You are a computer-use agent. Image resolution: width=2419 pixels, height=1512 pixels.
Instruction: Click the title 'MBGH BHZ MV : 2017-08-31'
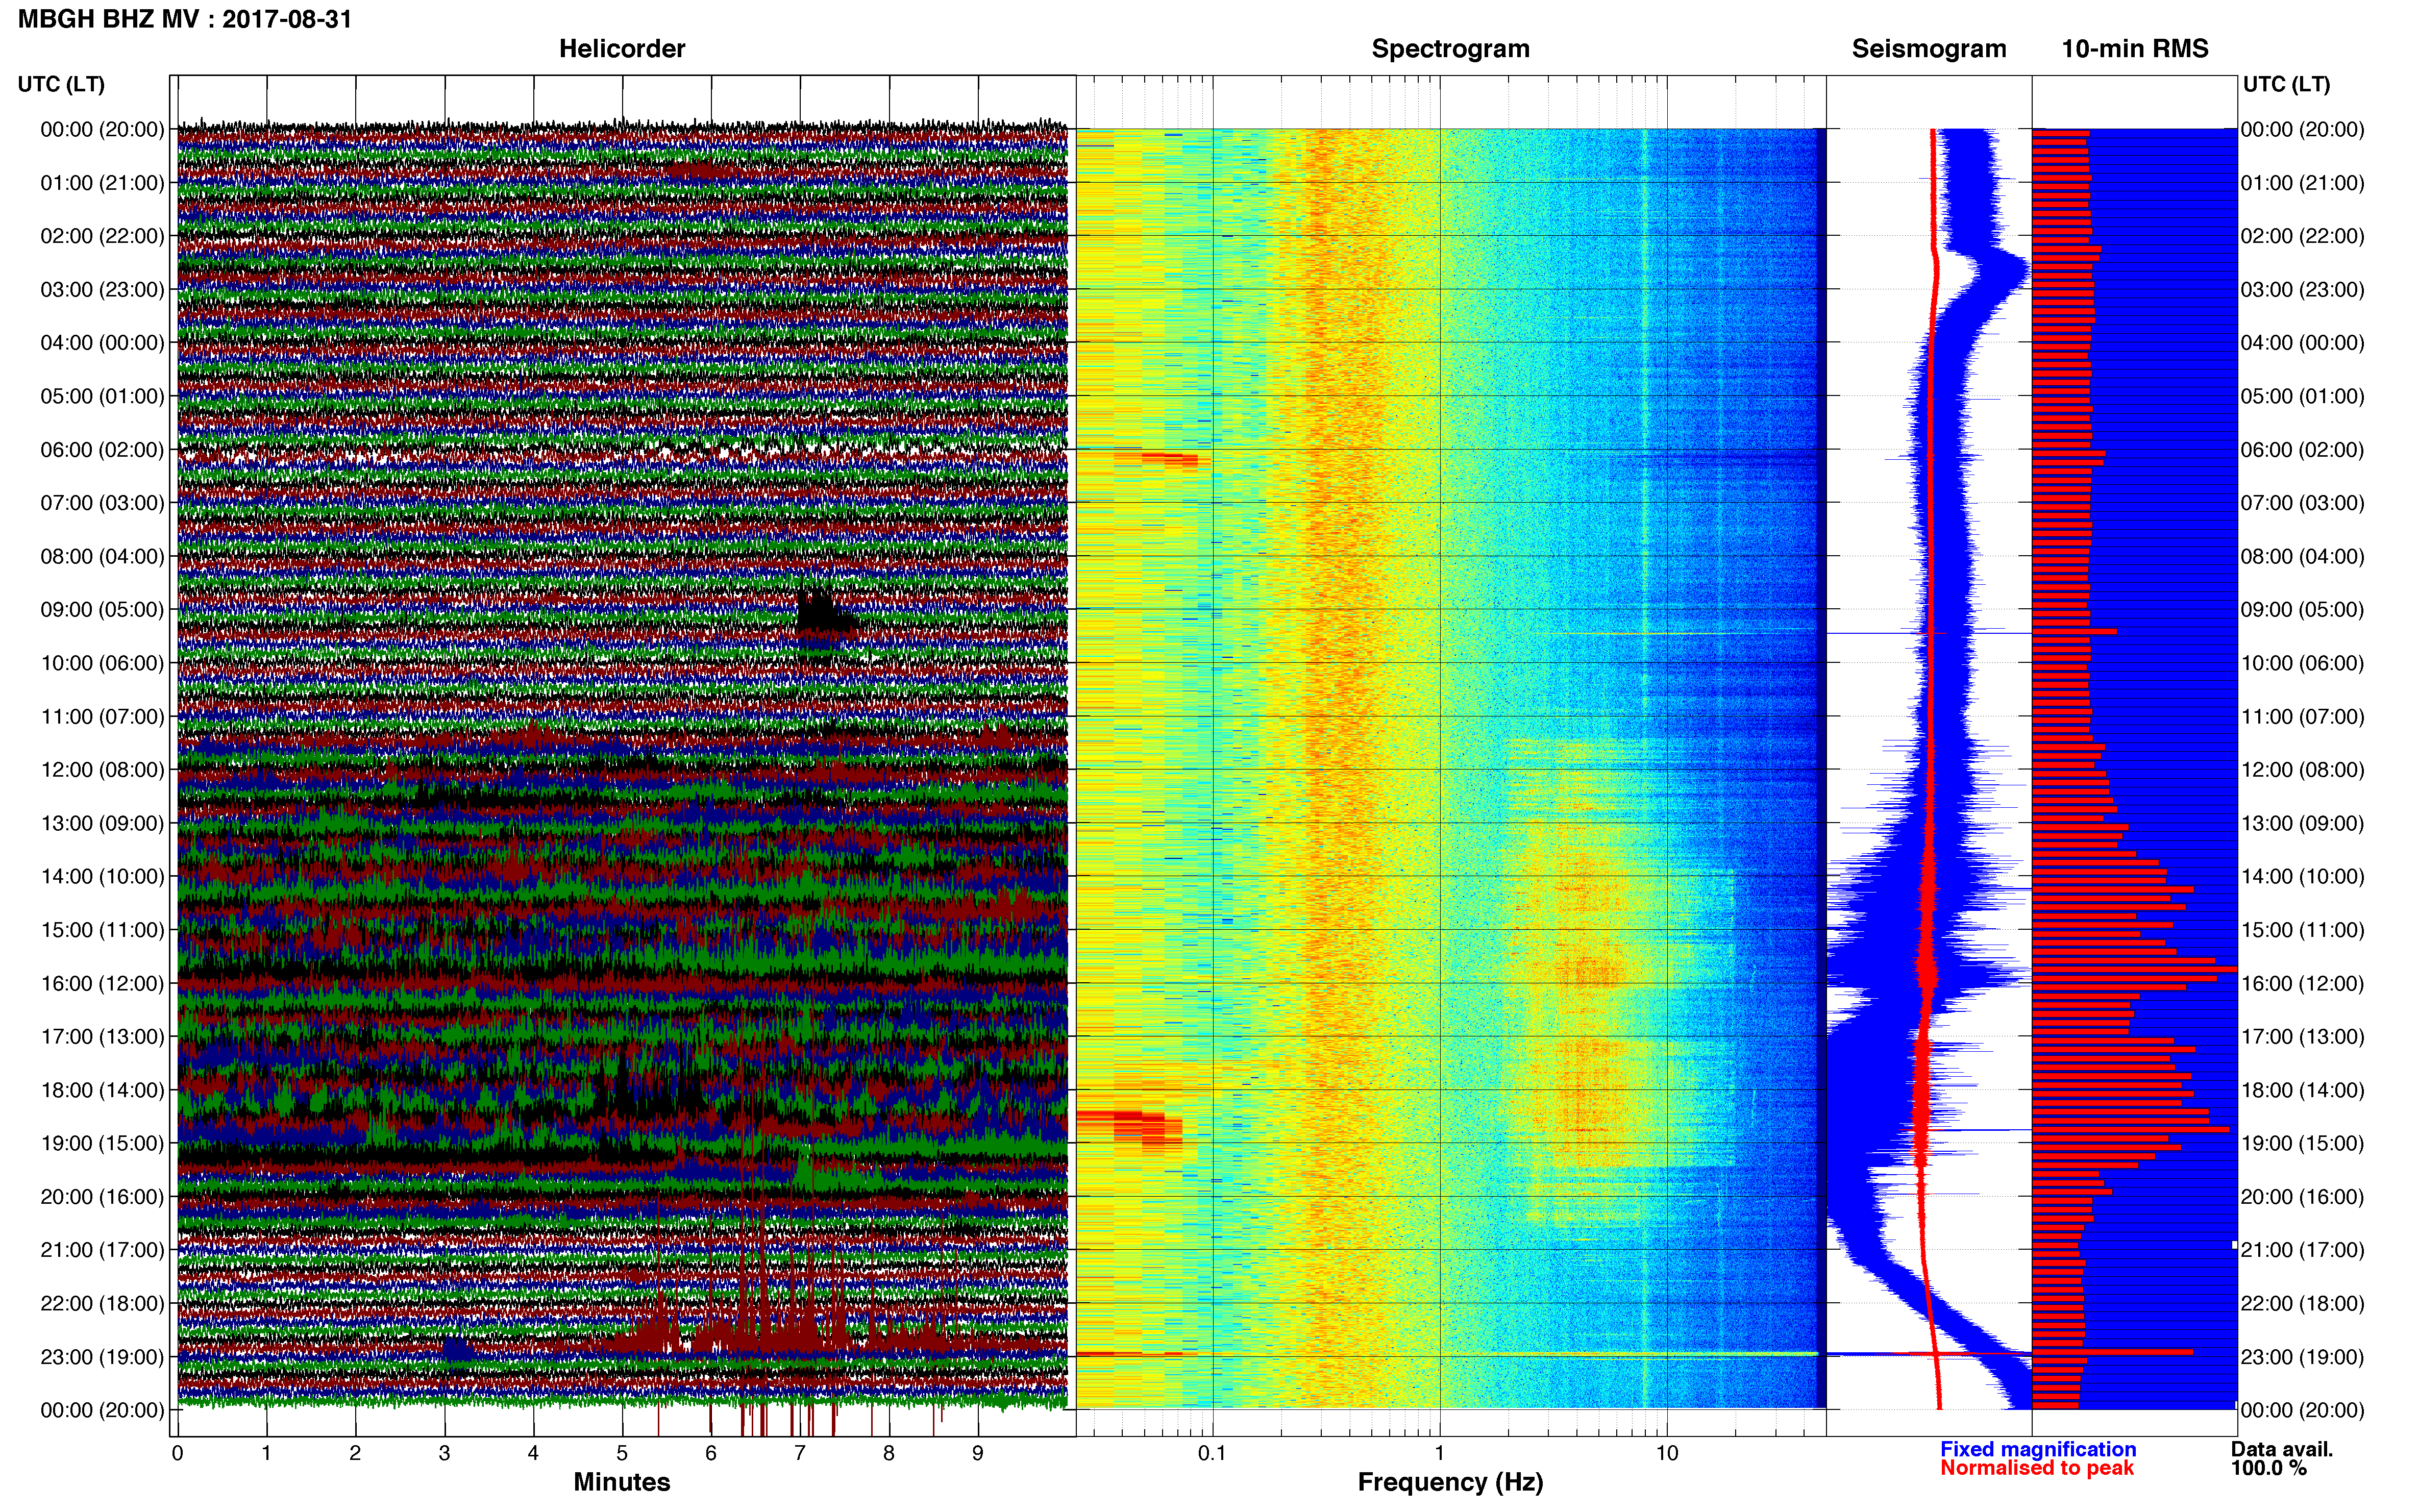tap(185, 19)
